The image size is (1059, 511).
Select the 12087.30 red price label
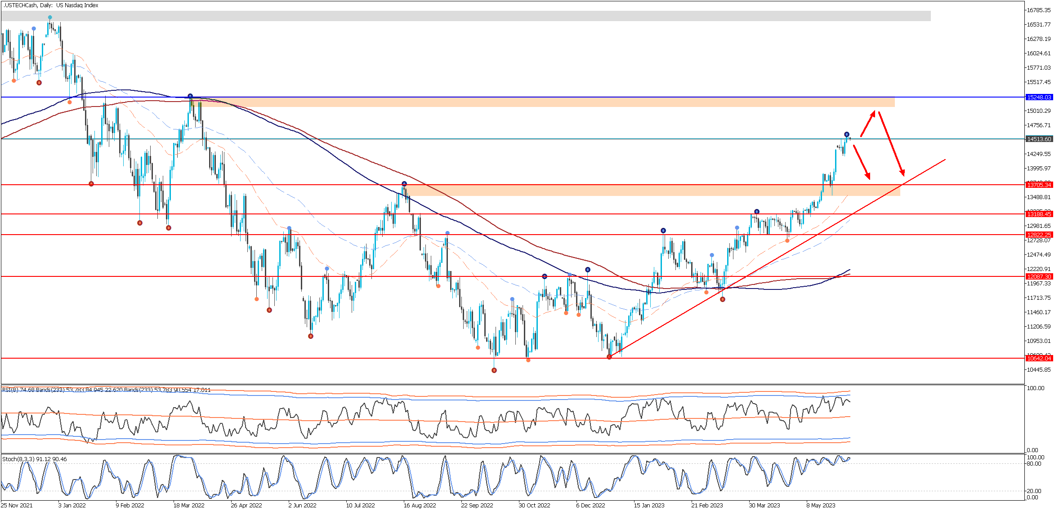[x=1039, y=276]
